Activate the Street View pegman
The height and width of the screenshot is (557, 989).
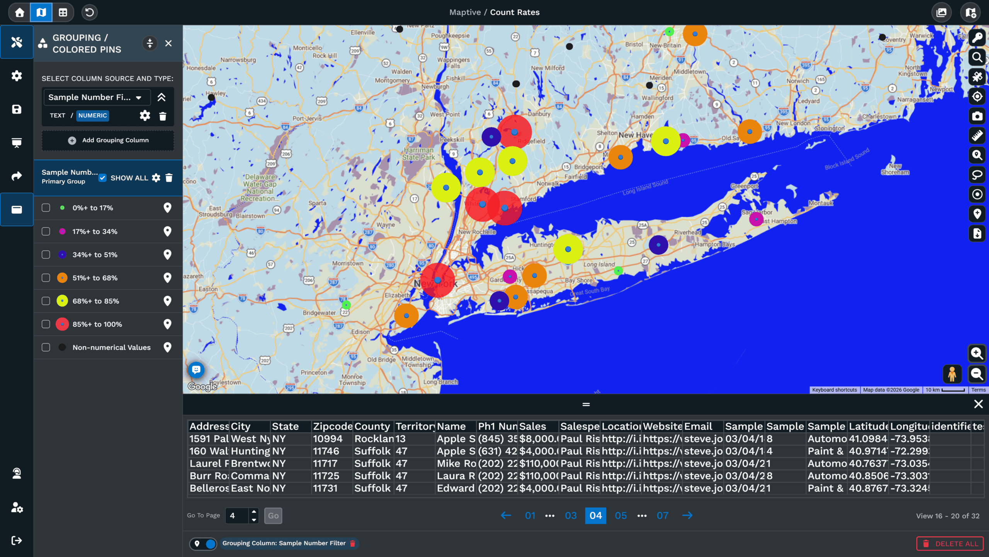(x=952, y=374)
